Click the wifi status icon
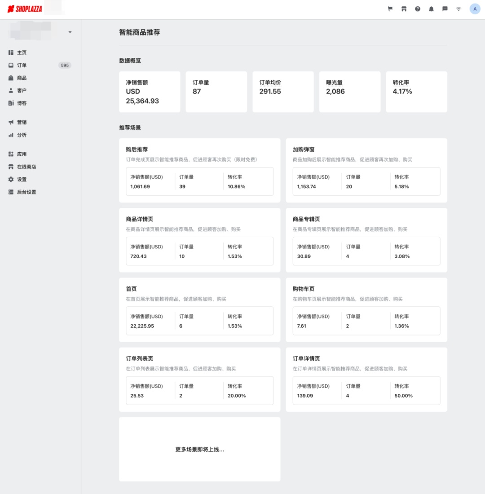This screenshot has width=485, height=494. pyautogui.click(x=459, y=9)
